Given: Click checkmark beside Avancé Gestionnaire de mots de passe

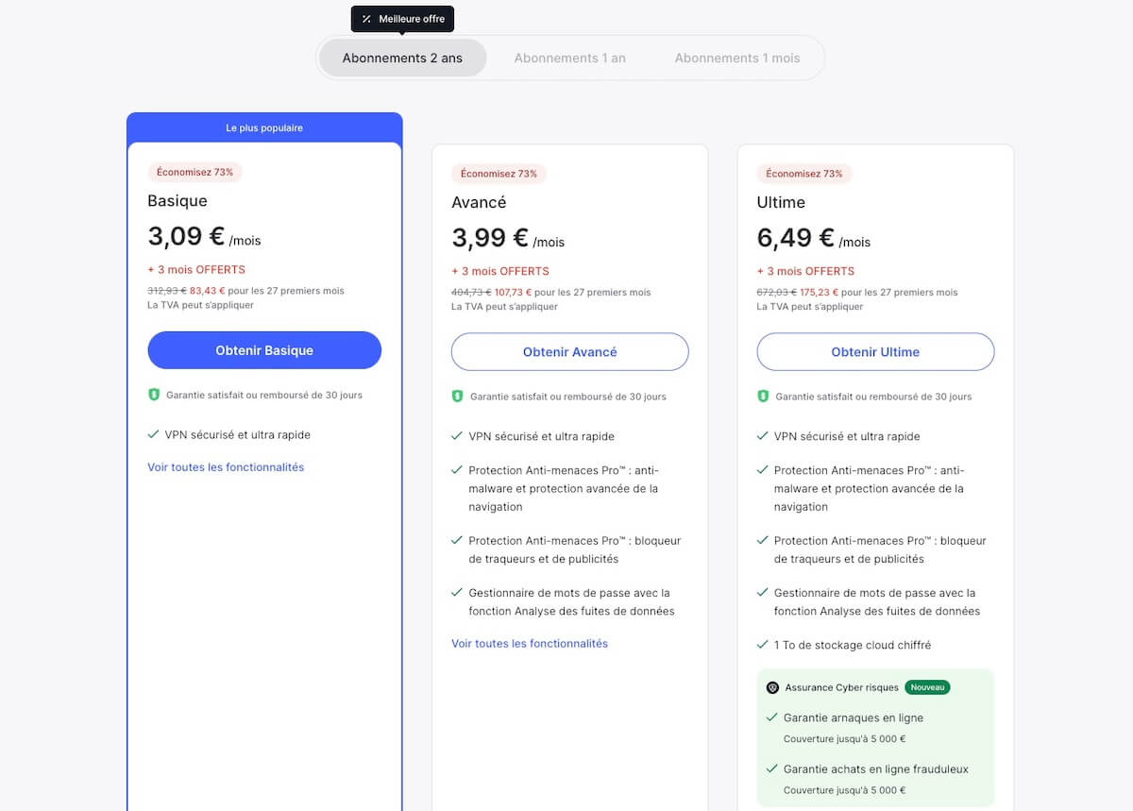Looking at the screenshot, I should coord(457,593).
